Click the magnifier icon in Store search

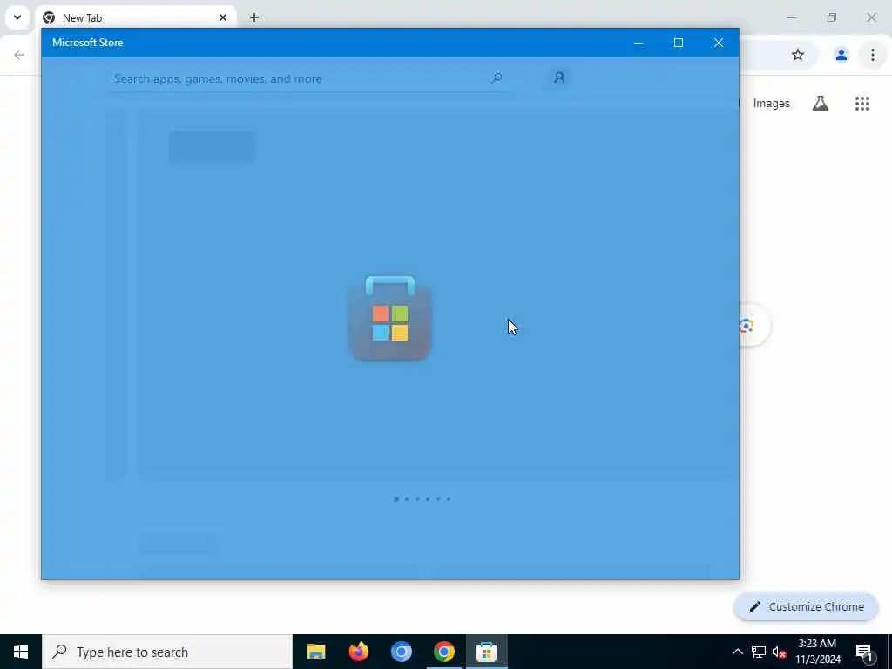coord(497,78)
